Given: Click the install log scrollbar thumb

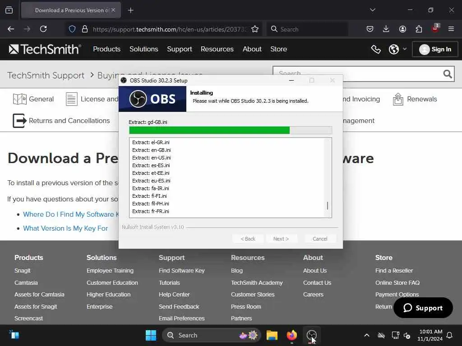Looking at the screenshot, I should pos(328,205).
